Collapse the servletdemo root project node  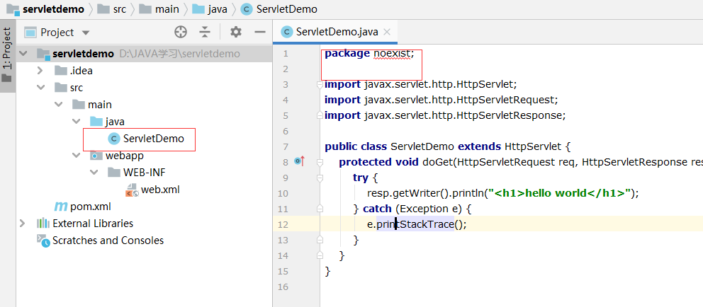[24, 54]
